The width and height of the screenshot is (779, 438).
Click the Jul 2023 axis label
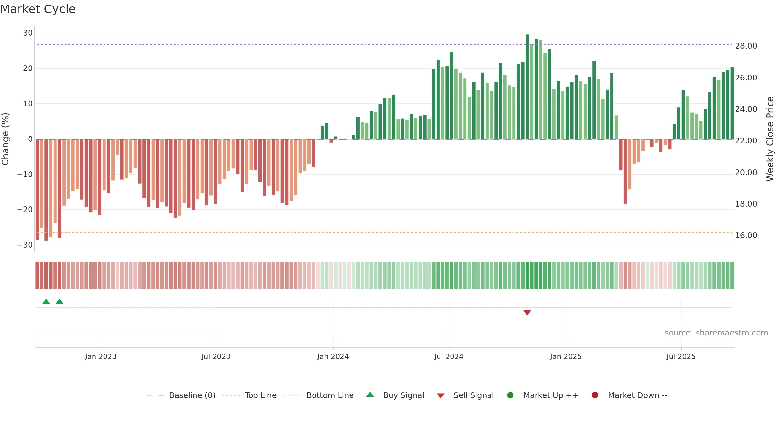tap(216, 356)
